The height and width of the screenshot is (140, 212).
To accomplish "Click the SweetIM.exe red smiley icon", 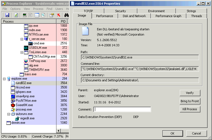I will [x=13, y=105].
